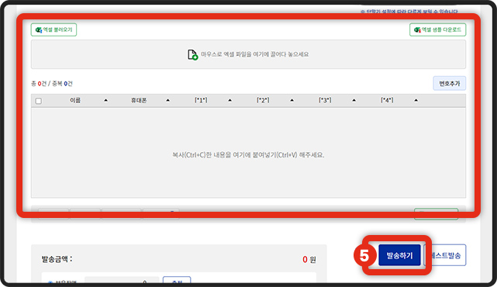This screenshot has width=497, height=287.
Task: Click the sort arrow next to [*4*]
Action: coord(416,100)
